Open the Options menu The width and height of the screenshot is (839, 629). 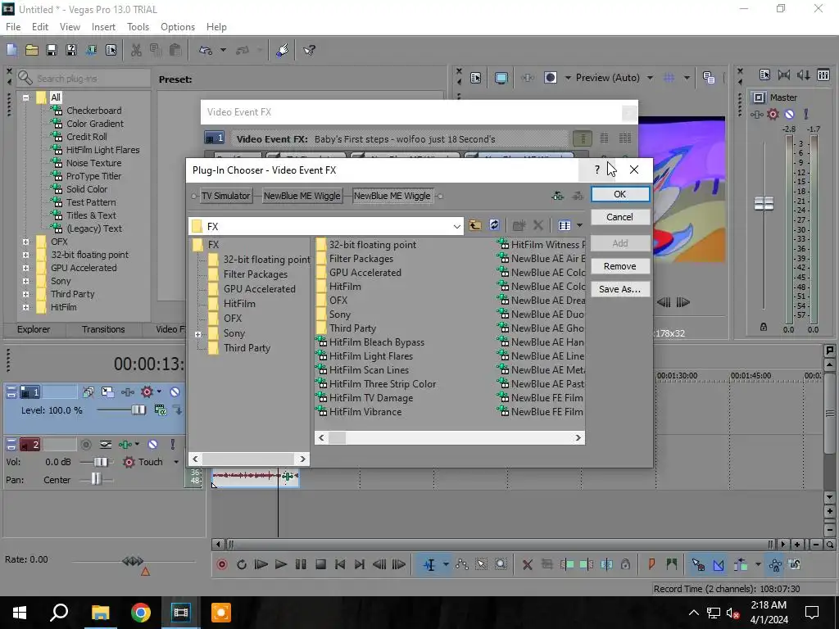pyautogui.click(x=178, y=27)
